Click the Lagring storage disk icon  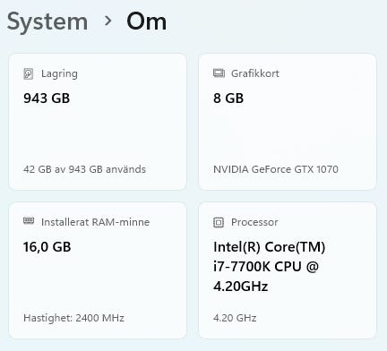tap(29, 73)
